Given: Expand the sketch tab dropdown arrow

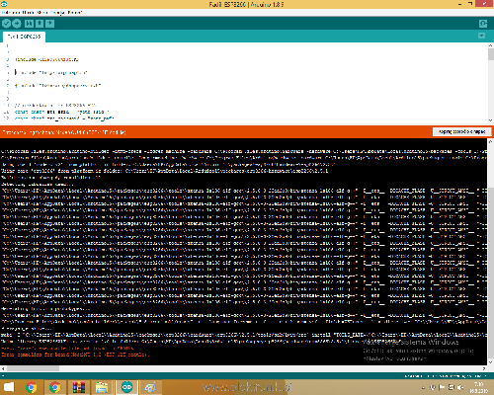Looking at the screenshot, I should tap(481, 36).
